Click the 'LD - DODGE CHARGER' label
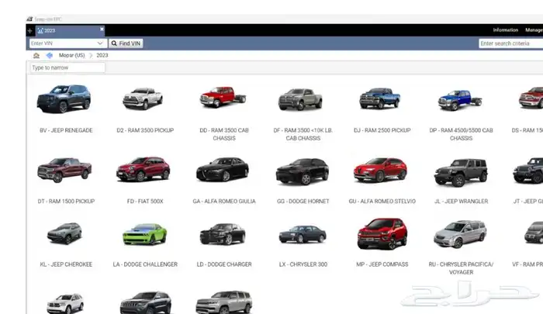 (x=224, y=264)
